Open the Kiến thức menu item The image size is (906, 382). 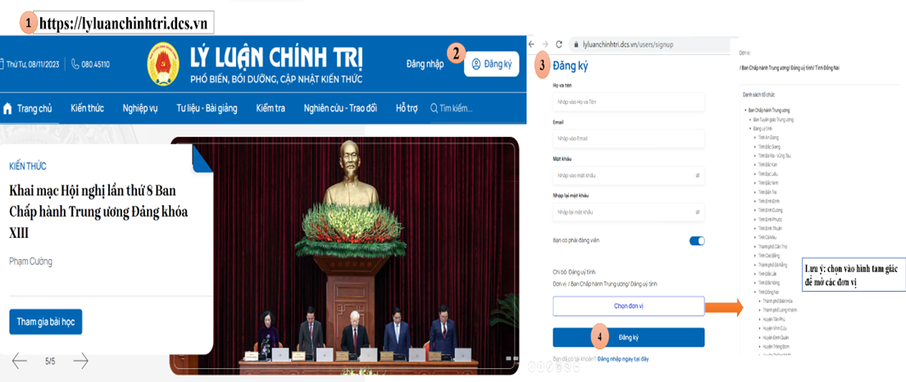coord(87,108)
